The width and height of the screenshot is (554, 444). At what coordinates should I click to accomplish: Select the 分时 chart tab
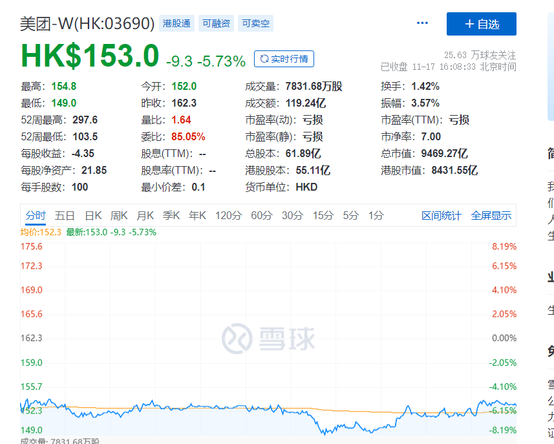36,216
